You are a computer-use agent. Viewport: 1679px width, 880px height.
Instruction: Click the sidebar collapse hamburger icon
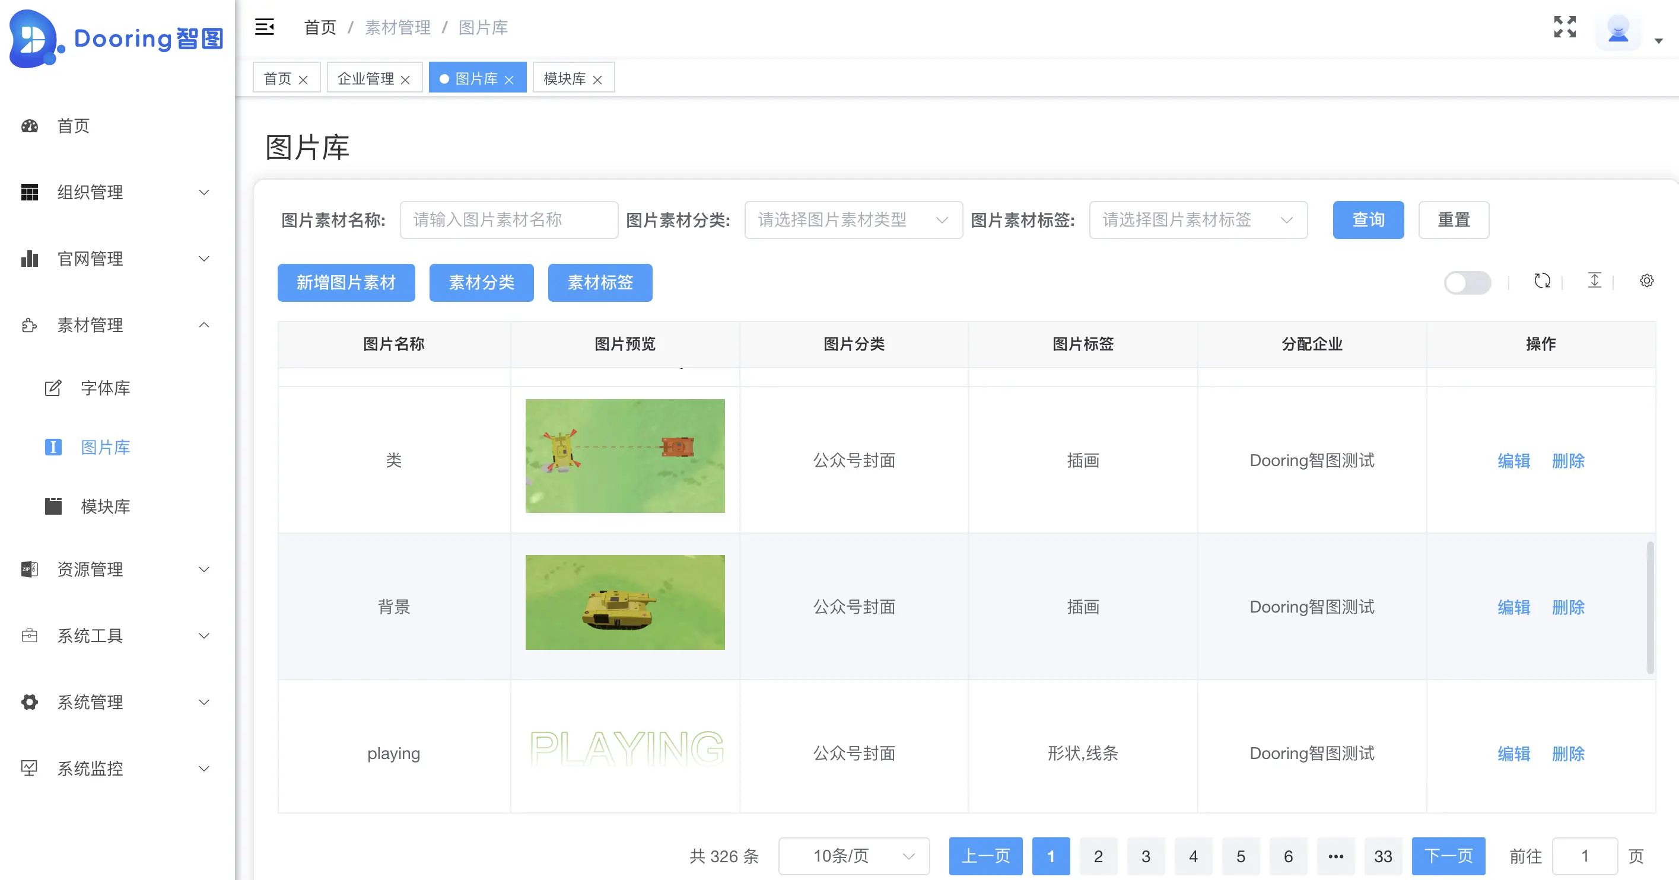(x=264, y=27)
